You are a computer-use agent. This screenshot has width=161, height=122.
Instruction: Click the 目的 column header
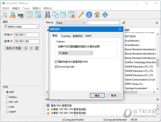[127, 30]
